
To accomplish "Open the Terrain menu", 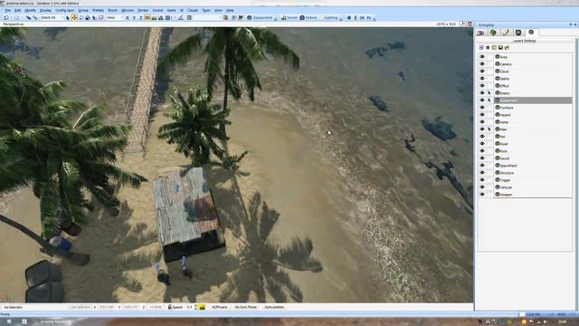I will point(143,10).
